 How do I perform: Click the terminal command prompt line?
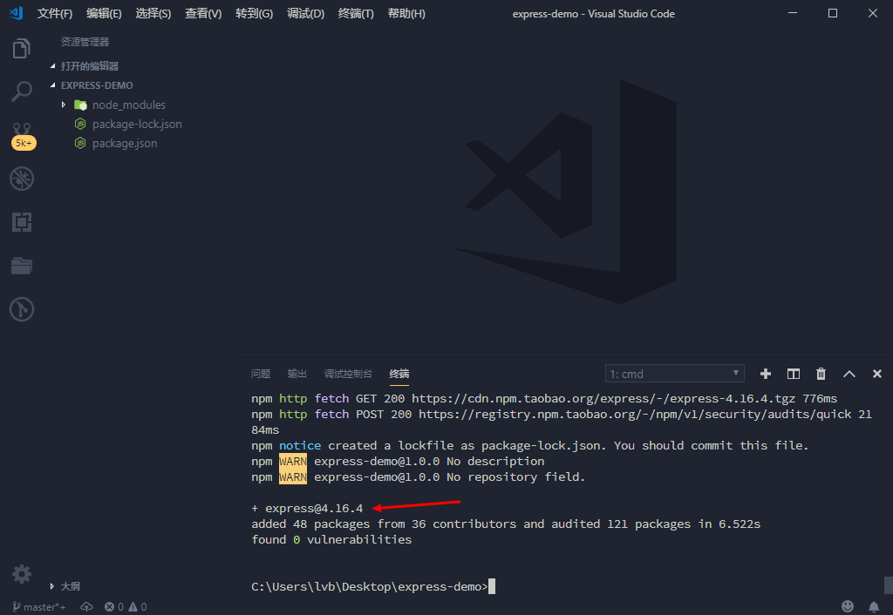click(x=373, y=586)
